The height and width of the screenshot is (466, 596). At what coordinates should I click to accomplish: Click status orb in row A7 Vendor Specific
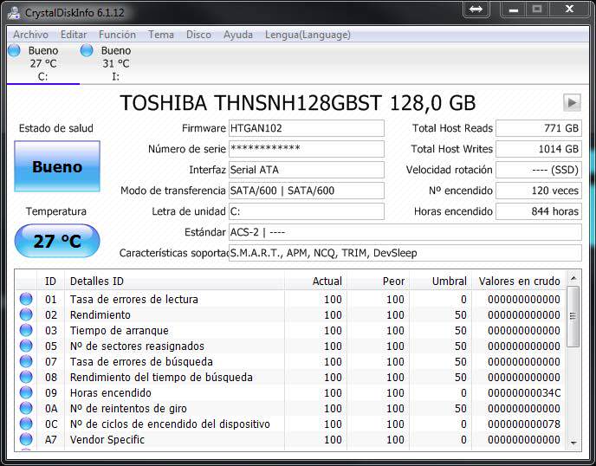(x=26, y=439)
